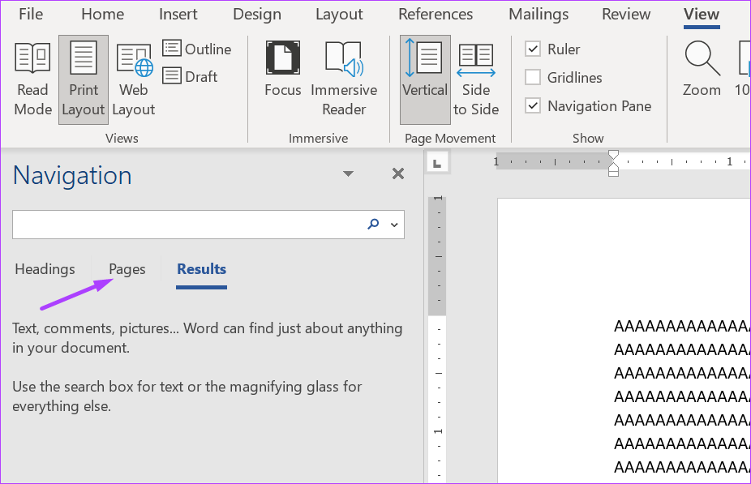Screen dimensions: 751x484
Task: Switch to Draft view
Action: point(191,77)
